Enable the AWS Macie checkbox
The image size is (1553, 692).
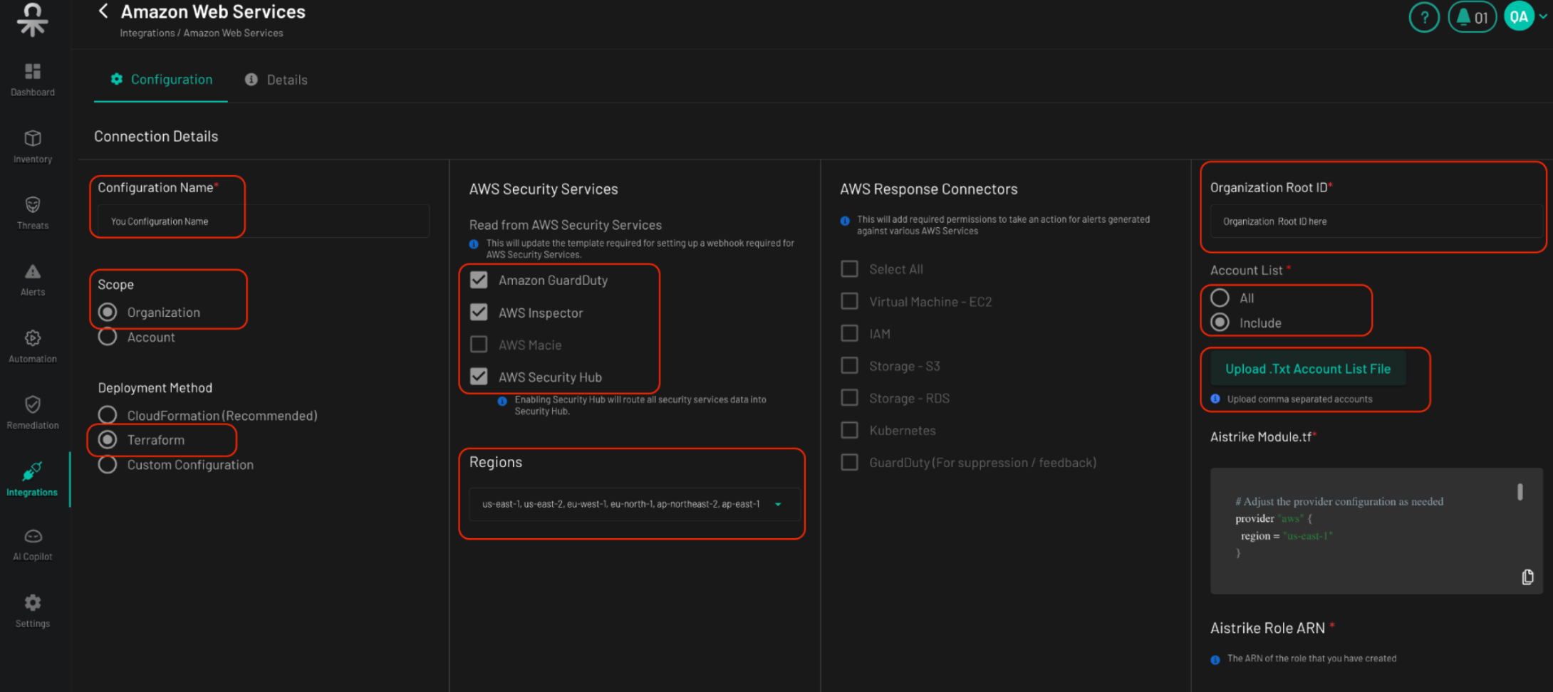(x=479, y=345)
